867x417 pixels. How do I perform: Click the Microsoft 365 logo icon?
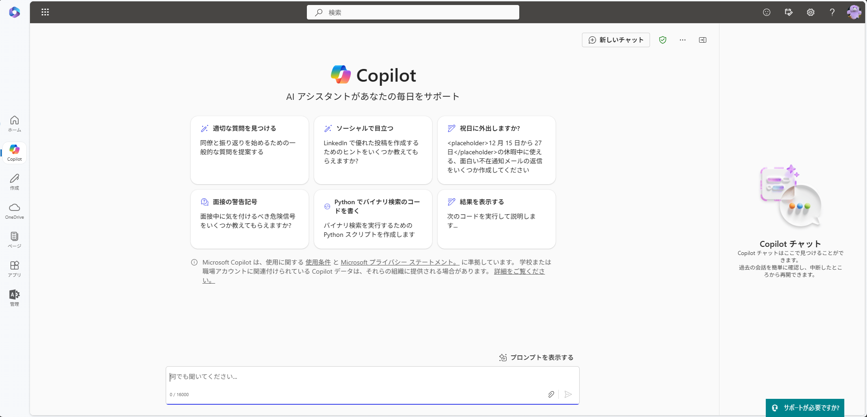(15, 12)
